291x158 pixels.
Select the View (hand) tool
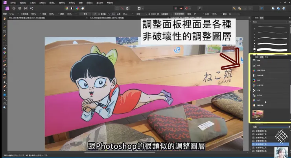pos(4,19)
